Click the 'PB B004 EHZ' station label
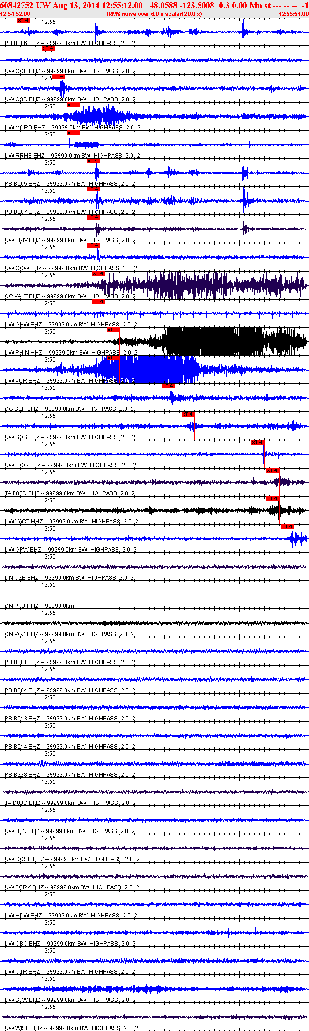This screenshot has width=309, height=1031. tap(22, 690)
